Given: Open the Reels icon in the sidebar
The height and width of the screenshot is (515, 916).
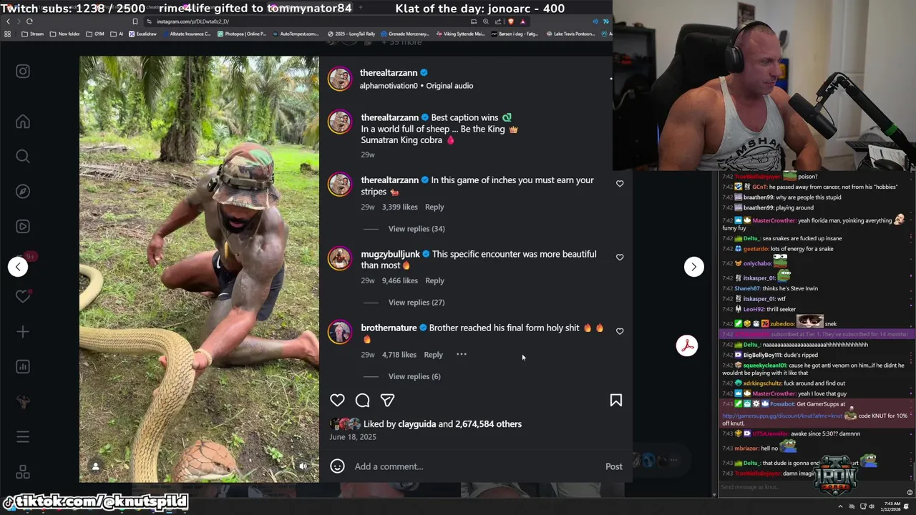Looking at the screenshot, I should coord(23,227).
